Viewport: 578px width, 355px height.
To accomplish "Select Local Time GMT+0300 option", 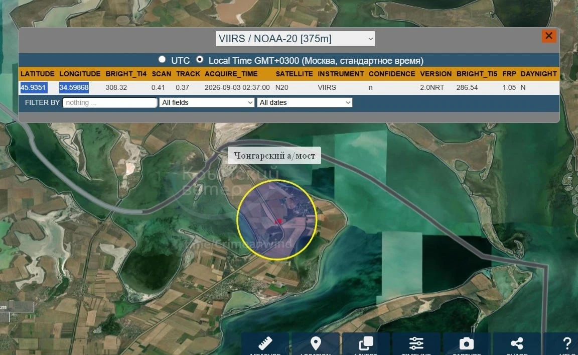I will point(200,59).
